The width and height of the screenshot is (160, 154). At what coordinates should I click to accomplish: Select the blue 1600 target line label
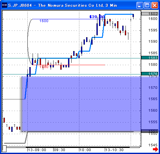click(x=44, y=21)
